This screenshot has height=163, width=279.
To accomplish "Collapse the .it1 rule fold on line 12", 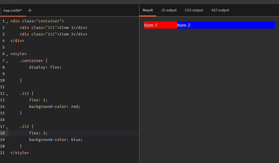I will coord(7,94).
